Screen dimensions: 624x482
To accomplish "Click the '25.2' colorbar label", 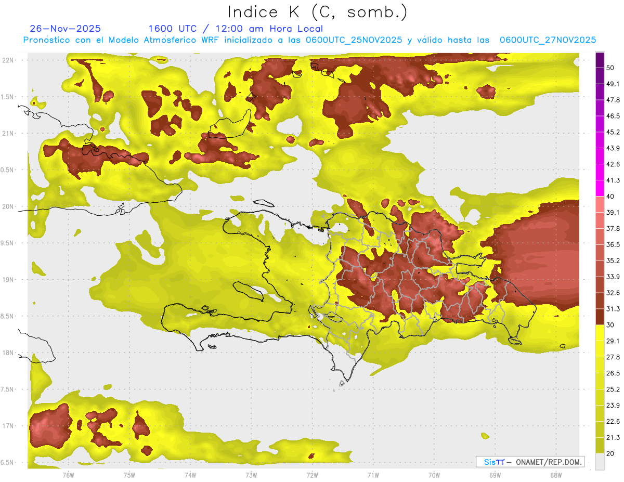I will pos(613,389).
